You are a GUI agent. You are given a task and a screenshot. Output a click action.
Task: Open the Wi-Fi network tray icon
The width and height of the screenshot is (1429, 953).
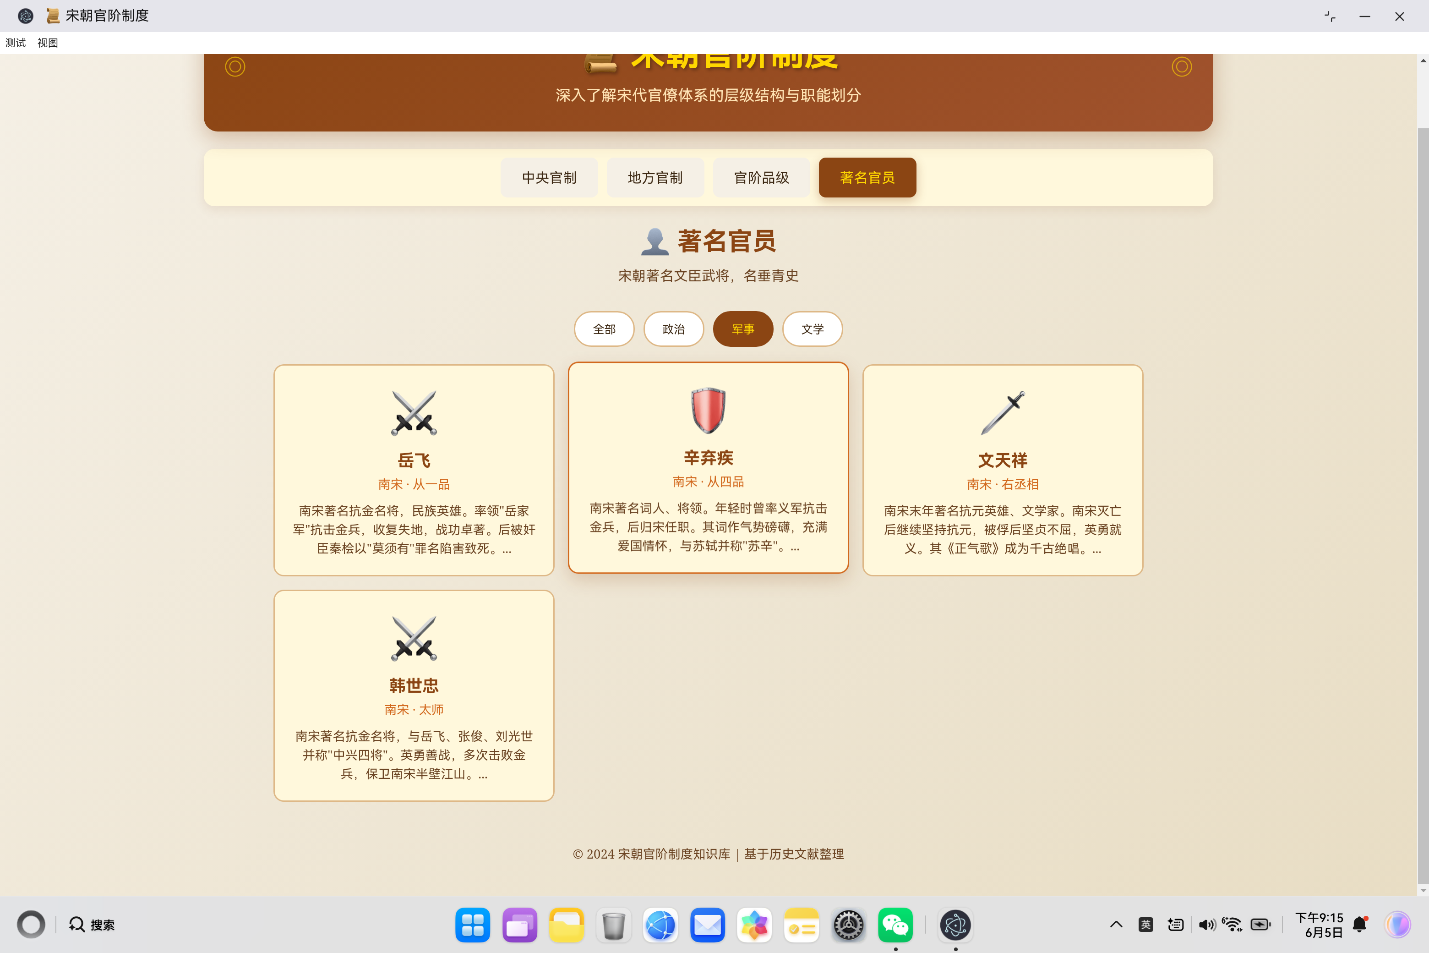coord(1232,925)
